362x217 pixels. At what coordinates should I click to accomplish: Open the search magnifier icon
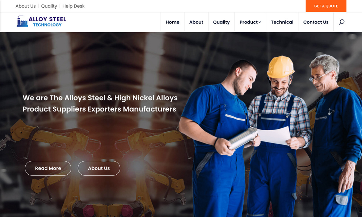341,22
